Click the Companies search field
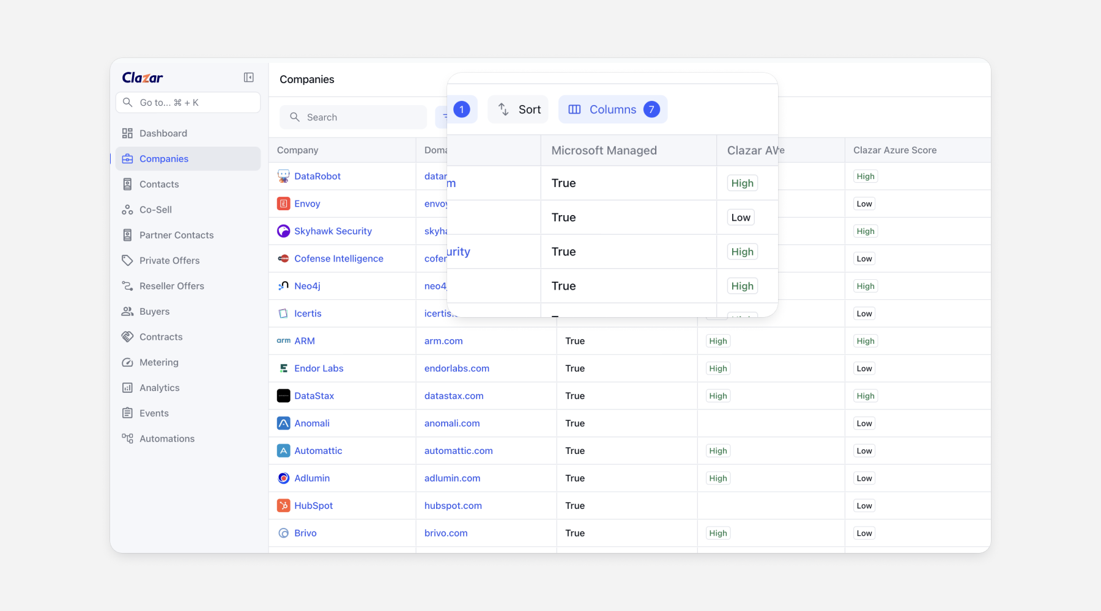1101x611 pixels. click(353, 117)
